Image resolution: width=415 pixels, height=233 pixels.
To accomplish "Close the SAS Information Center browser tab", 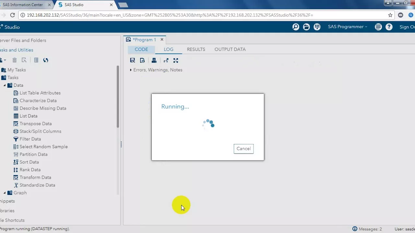I will point(49,5).
